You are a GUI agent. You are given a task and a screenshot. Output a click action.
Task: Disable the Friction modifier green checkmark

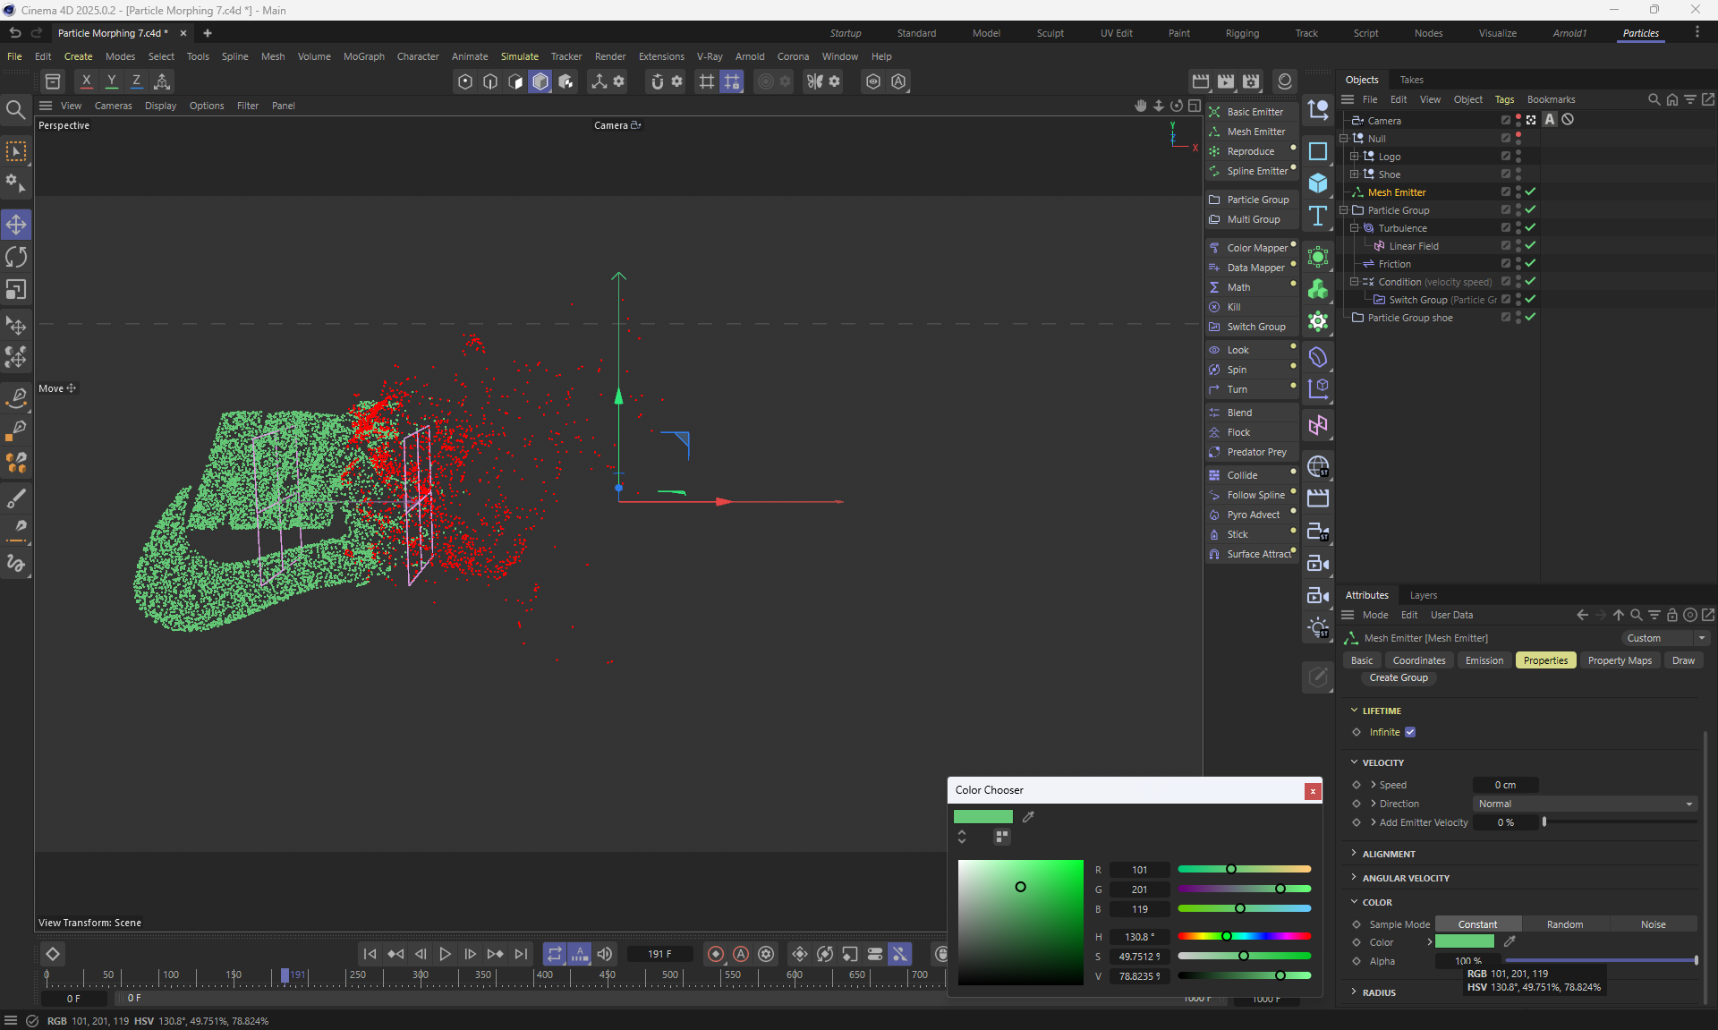tap(1531, 263)
